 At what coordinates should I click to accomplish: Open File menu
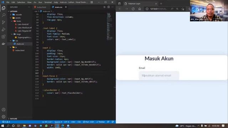[8, 2]
